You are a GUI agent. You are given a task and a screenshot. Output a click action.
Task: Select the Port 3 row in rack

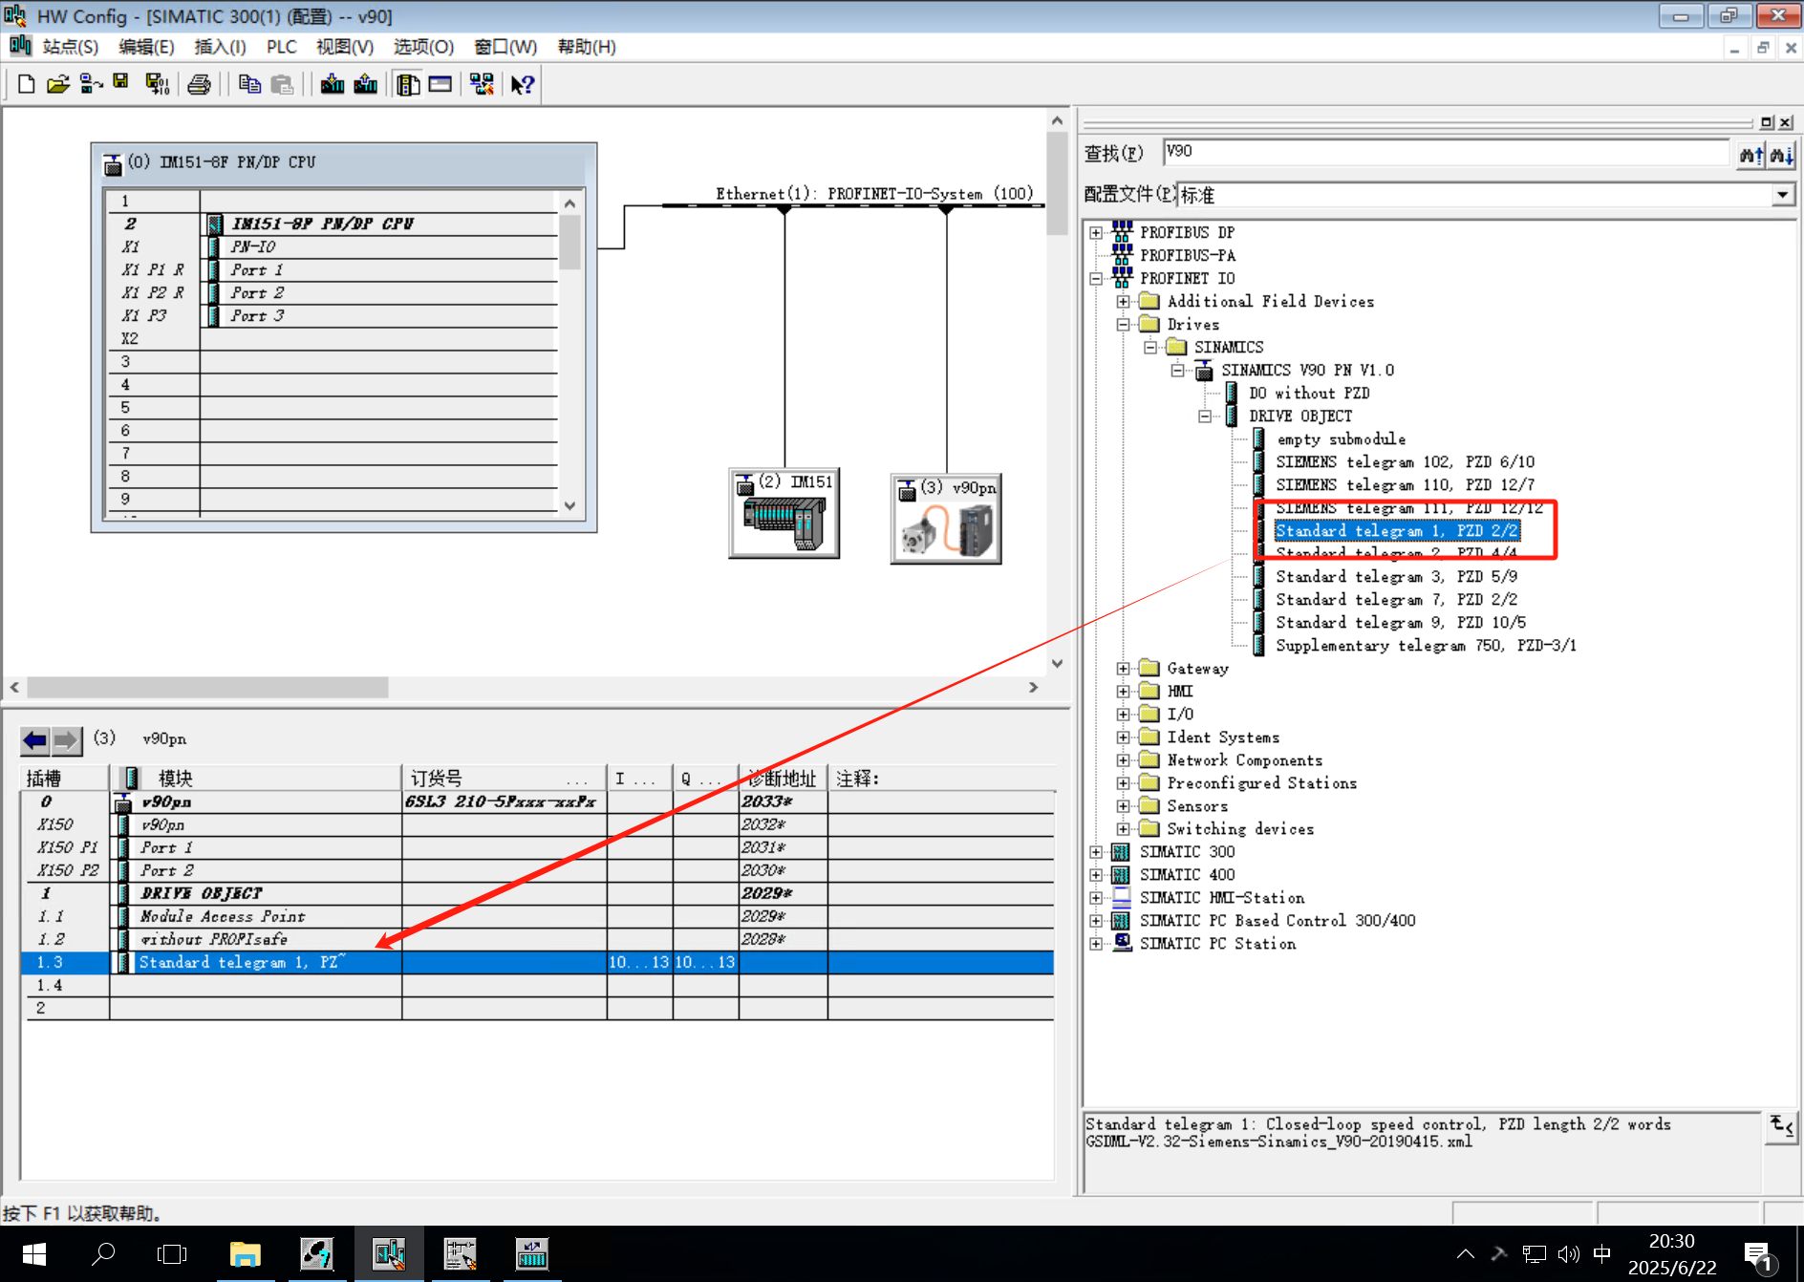[332, 315]
